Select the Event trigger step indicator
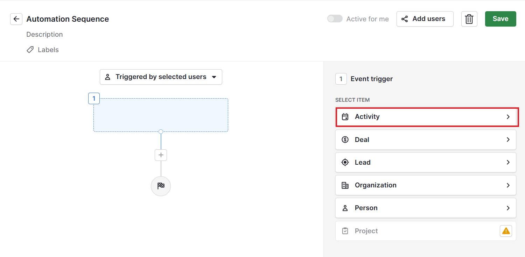Viewport: 525px width, 257px height. pos(341,79)
